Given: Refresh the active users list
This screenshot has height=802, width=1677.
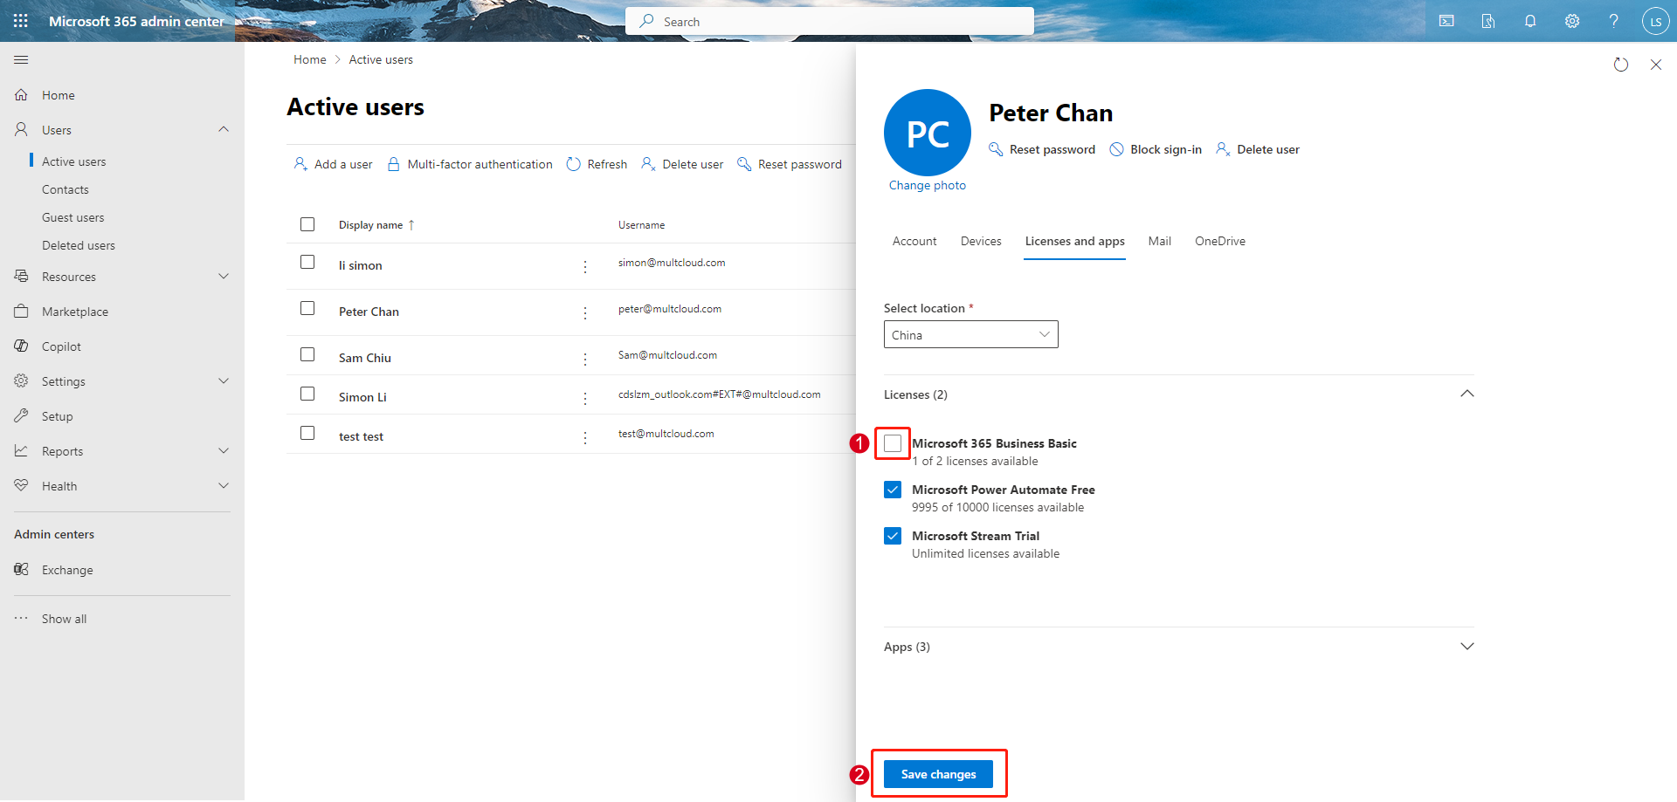Looking at the screenshot, I should click(x=597, y=164).
